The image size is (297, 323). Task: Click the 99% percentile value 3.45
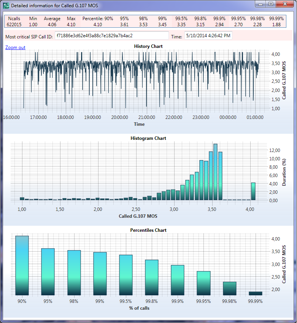162,25
